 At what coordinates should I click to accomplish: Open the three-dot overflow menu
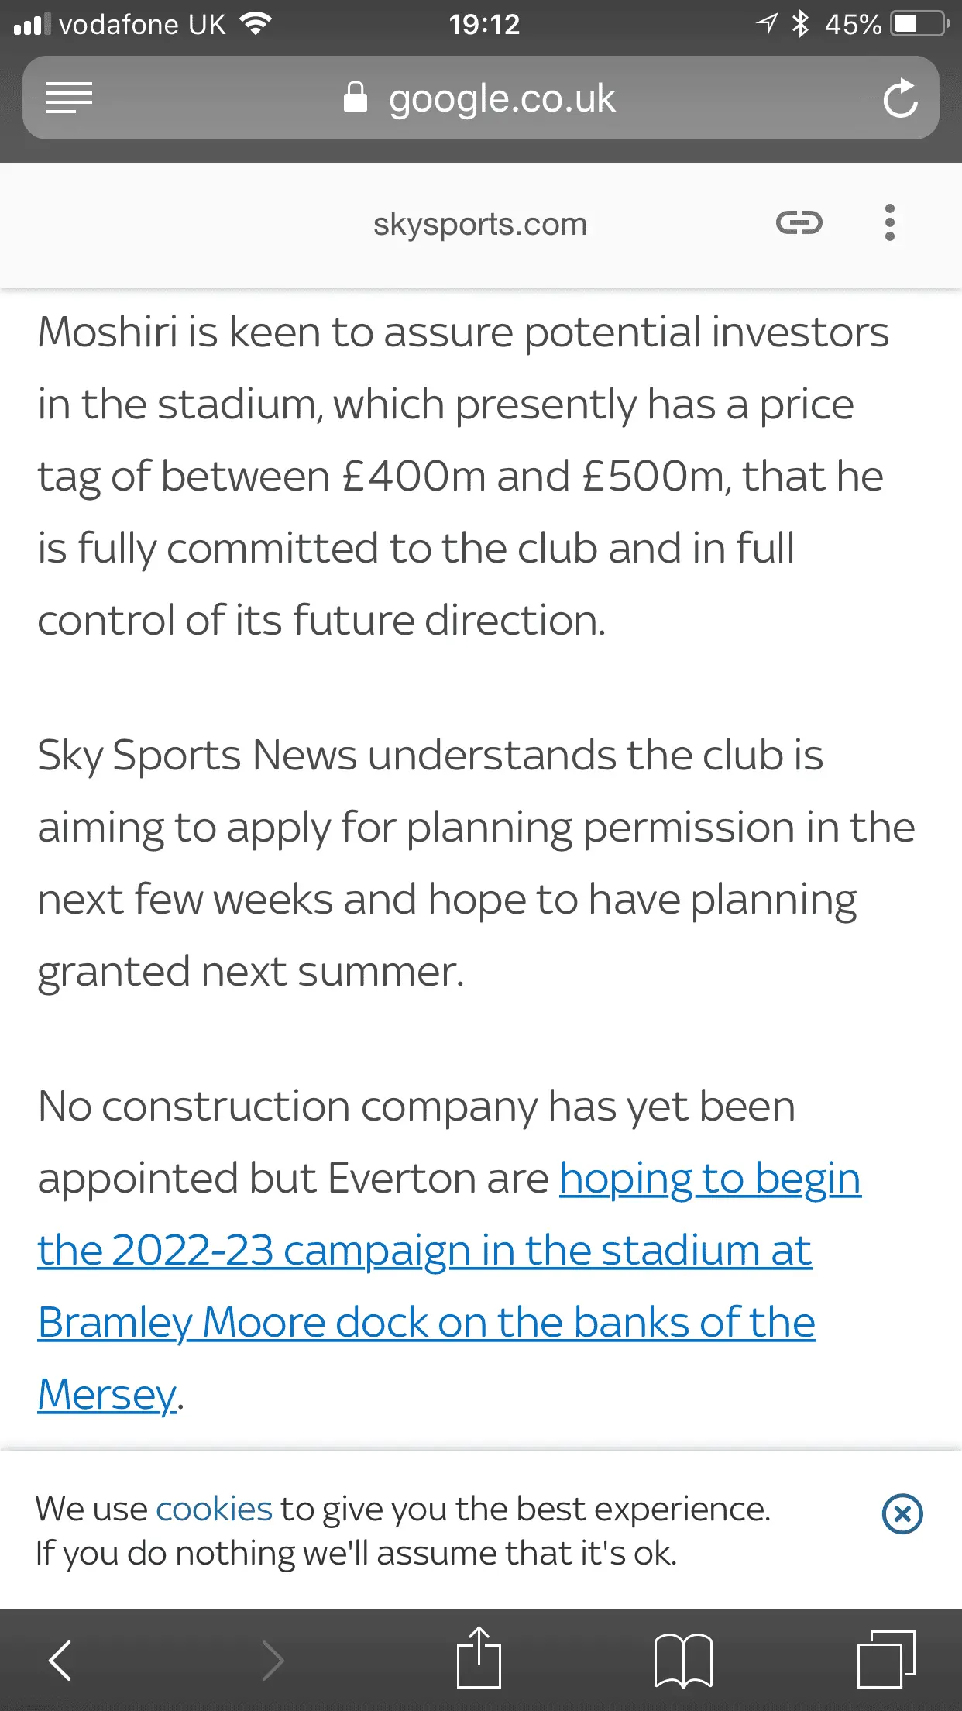pyautogui.click(x=890, y=223)
